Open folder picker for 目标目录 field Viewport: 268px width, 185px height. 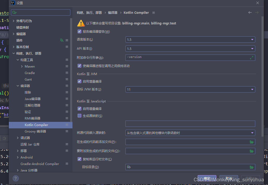[251, 167]
